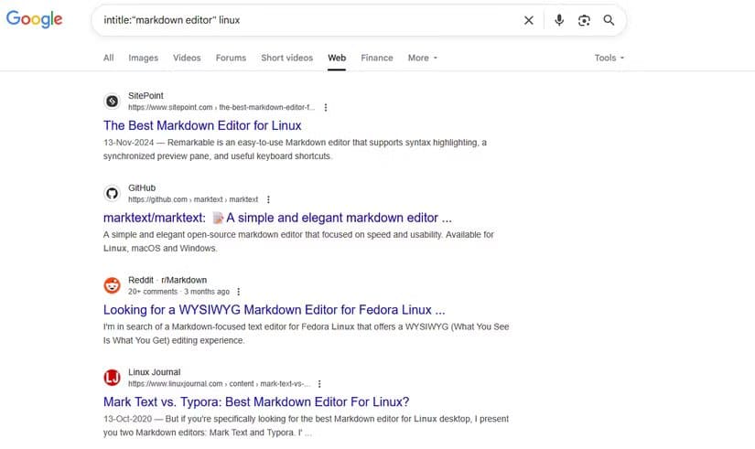Open The Best Markdown Editor for Linux
Screen dimensions: 755x449
click(202, 125)
